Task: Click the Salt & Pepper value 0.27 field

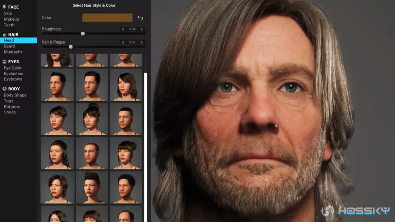Action: [132, 42]
